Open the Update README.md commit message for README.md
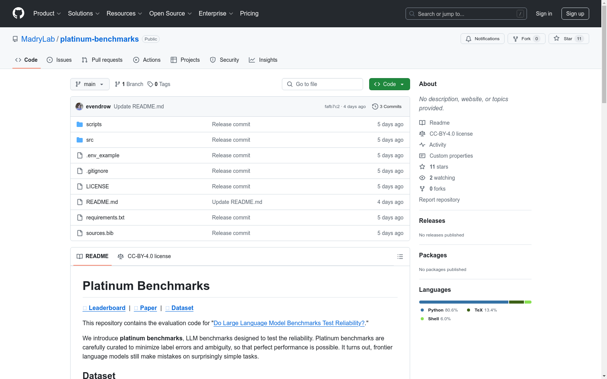 237,202
